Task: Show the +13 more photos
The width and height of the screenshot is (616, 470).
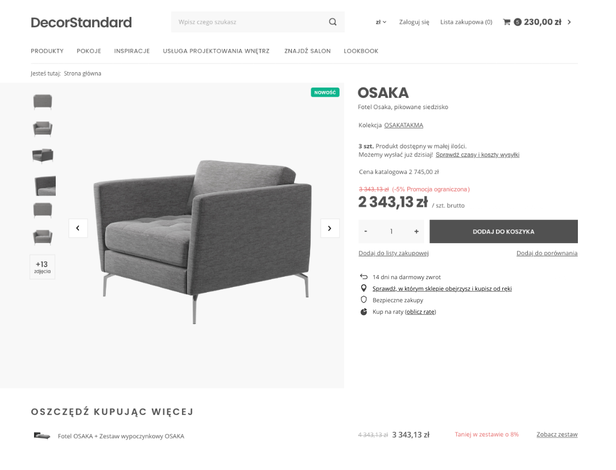Action: click(x=42, y=267)
